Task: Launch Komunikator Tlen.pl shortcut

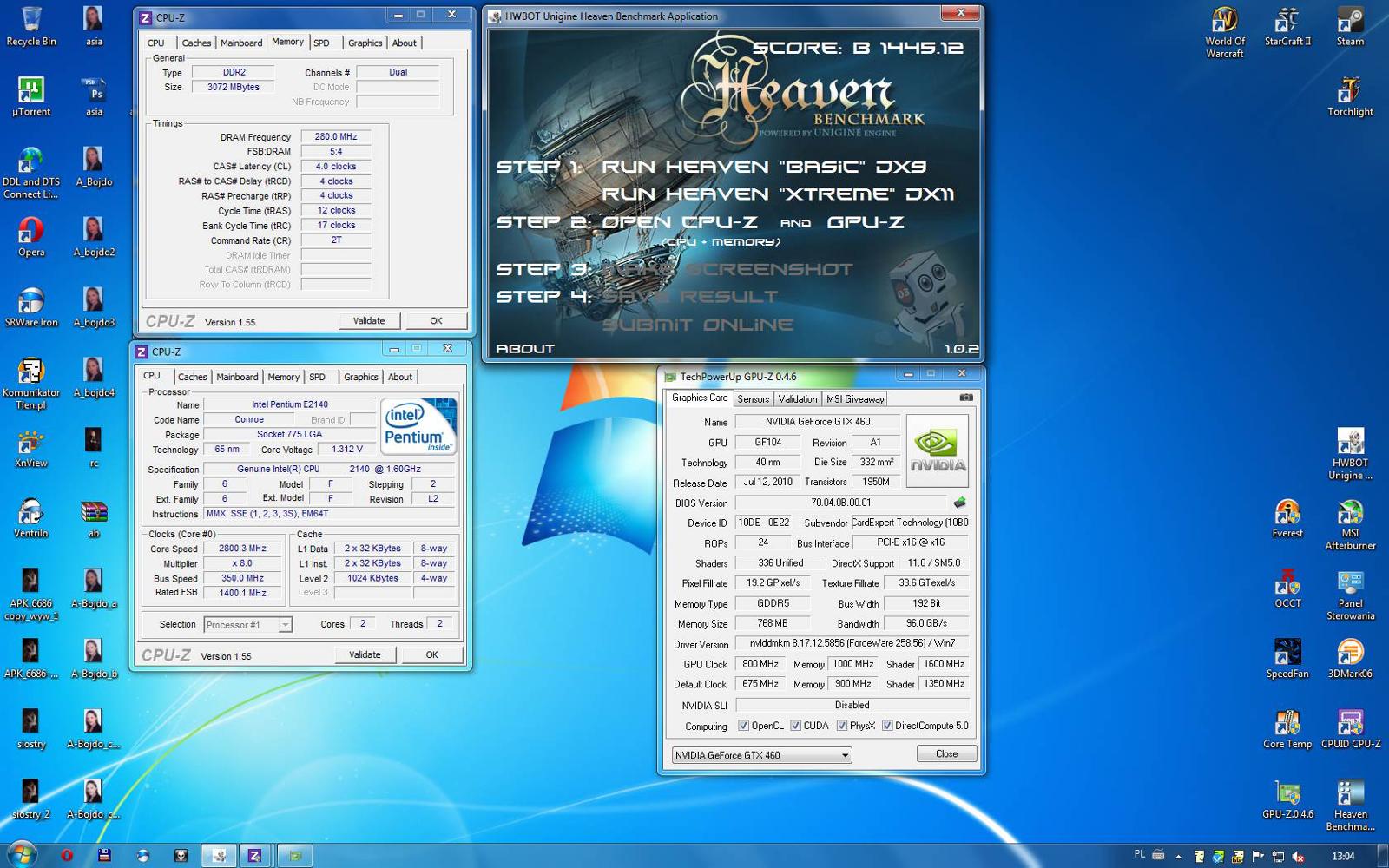Action: 31,383
